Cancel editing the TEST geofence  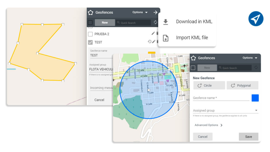tap(99, 100)
